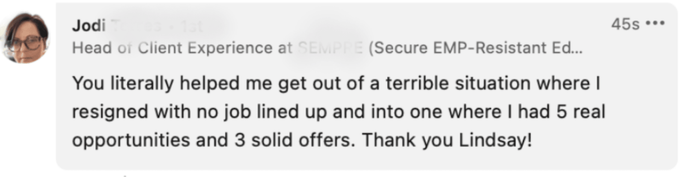The height and width of the screenshot is (177, 685).
Task: Open the three-dot comment options menu
Action: (655, 23)
